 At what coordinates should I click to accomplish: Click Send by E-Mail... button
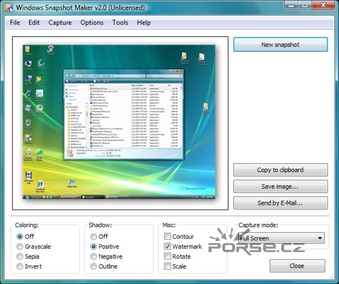click(x=280, y=203)
